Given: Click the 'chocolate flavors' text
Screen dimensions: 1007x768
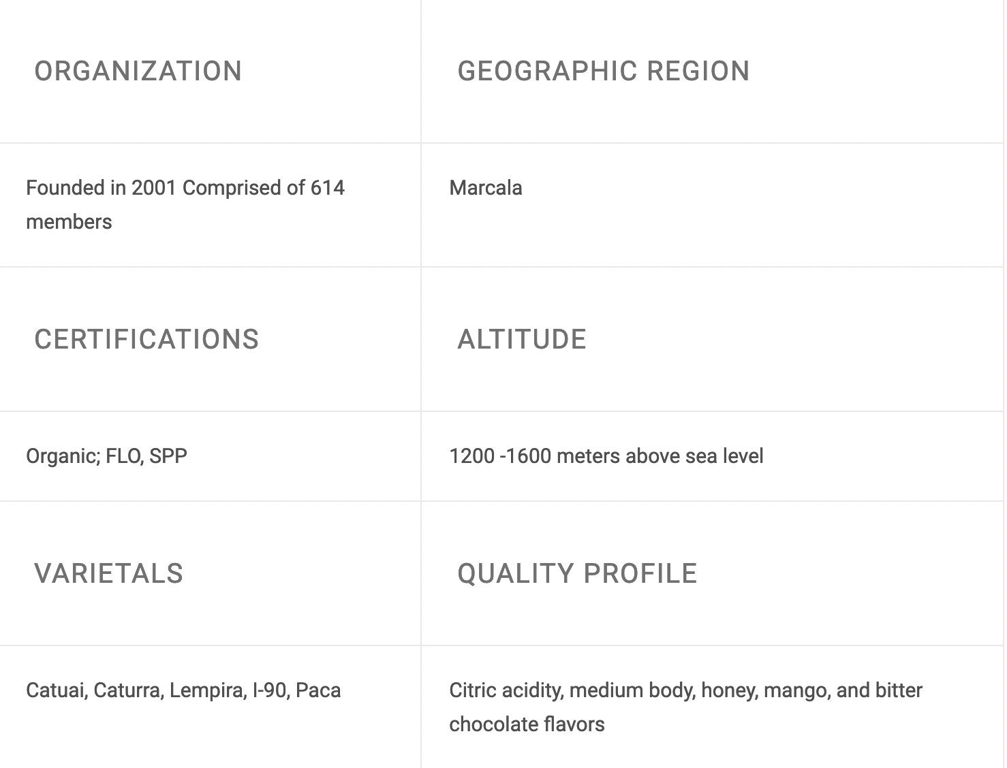Looking at the screenshot, I should tap(527, 724).
